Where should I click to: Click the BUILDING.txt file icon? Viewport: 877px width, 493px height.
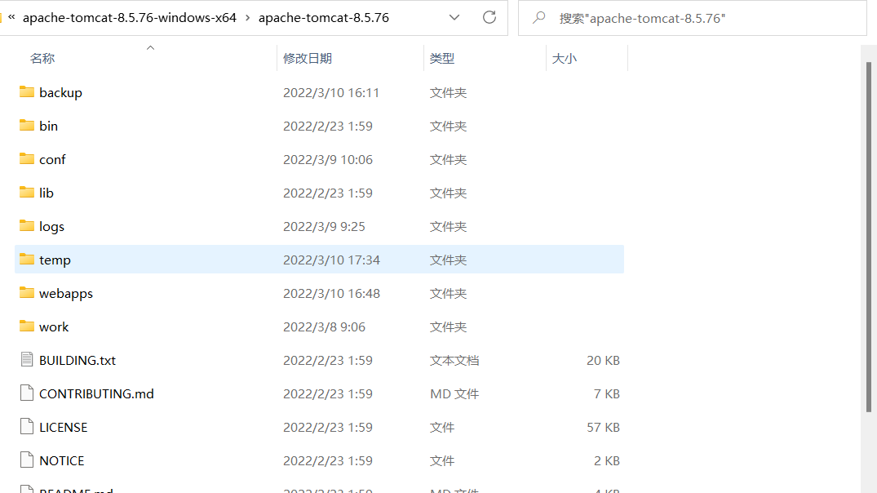27,359
